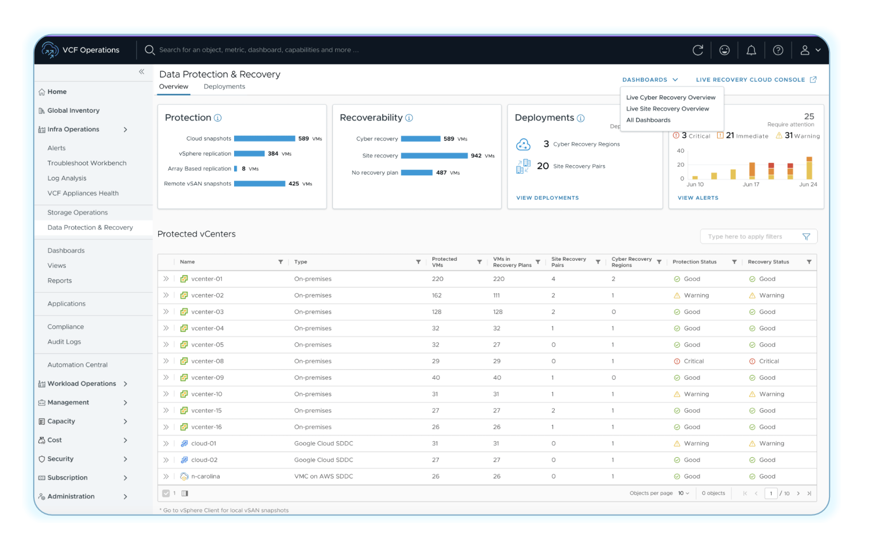Collapse the left navigation sidebar
This screenshot has width=869, height=546.
pyautogui.click(x=142, y=72)
